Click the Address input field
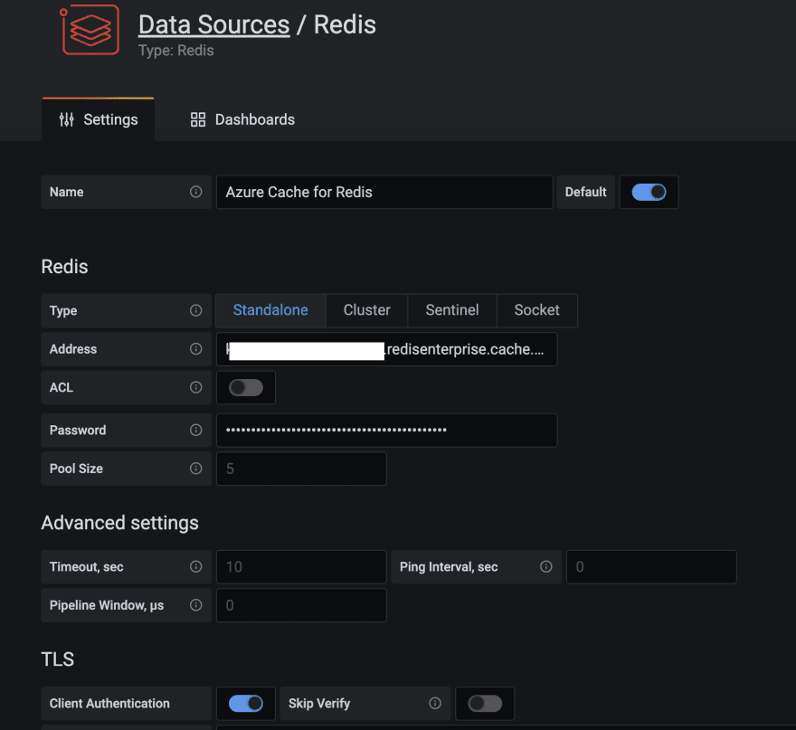Viewport: 796px width, 730px height. point(387,349)
